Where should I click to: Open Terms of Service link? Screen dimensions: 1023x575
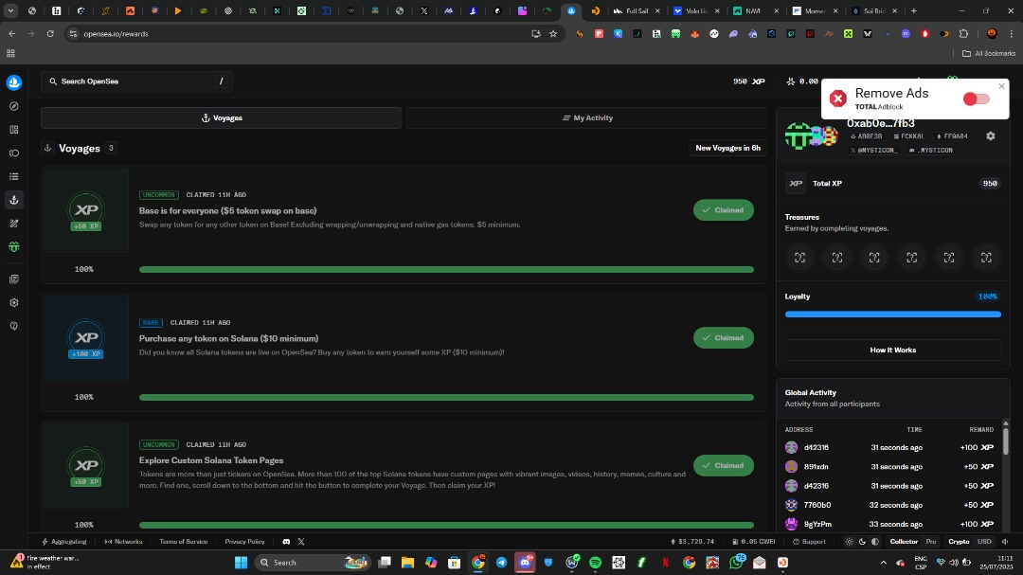(x=184, y=542)
